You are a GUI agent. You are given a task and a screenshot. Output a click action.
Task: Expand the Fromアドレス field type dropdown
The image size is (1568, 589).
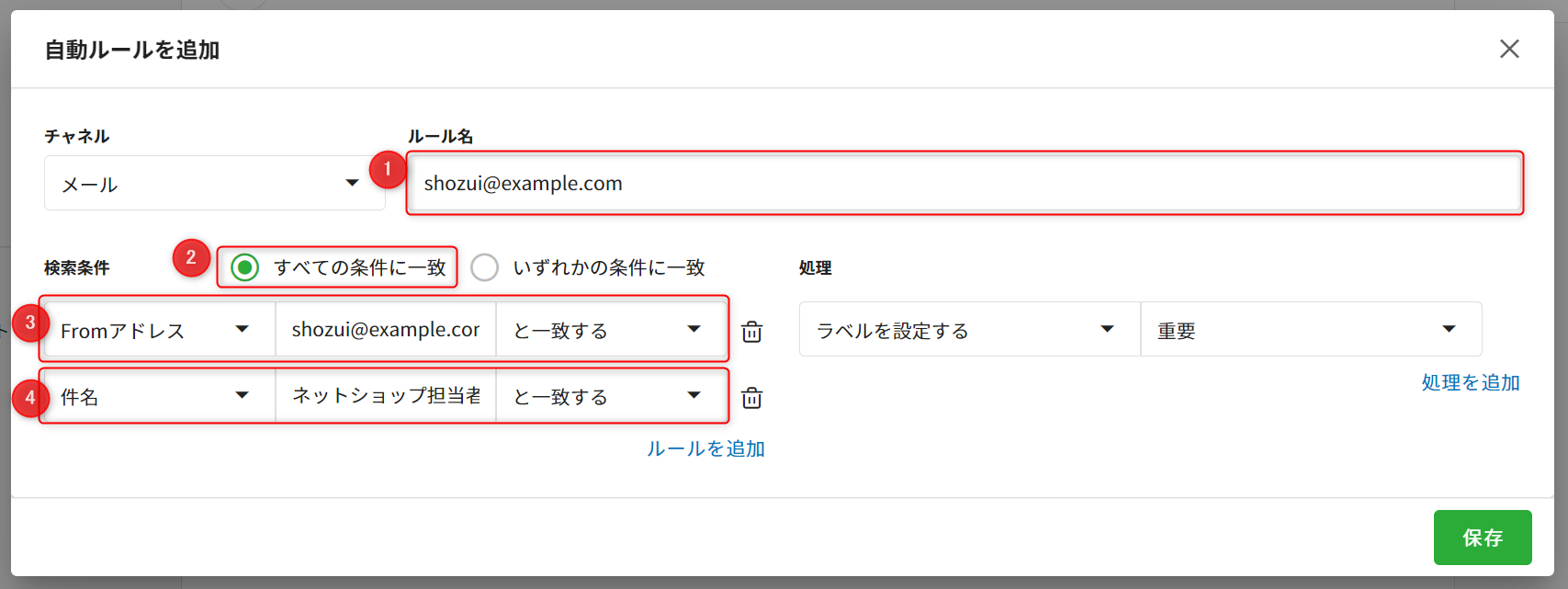point(158,330)
